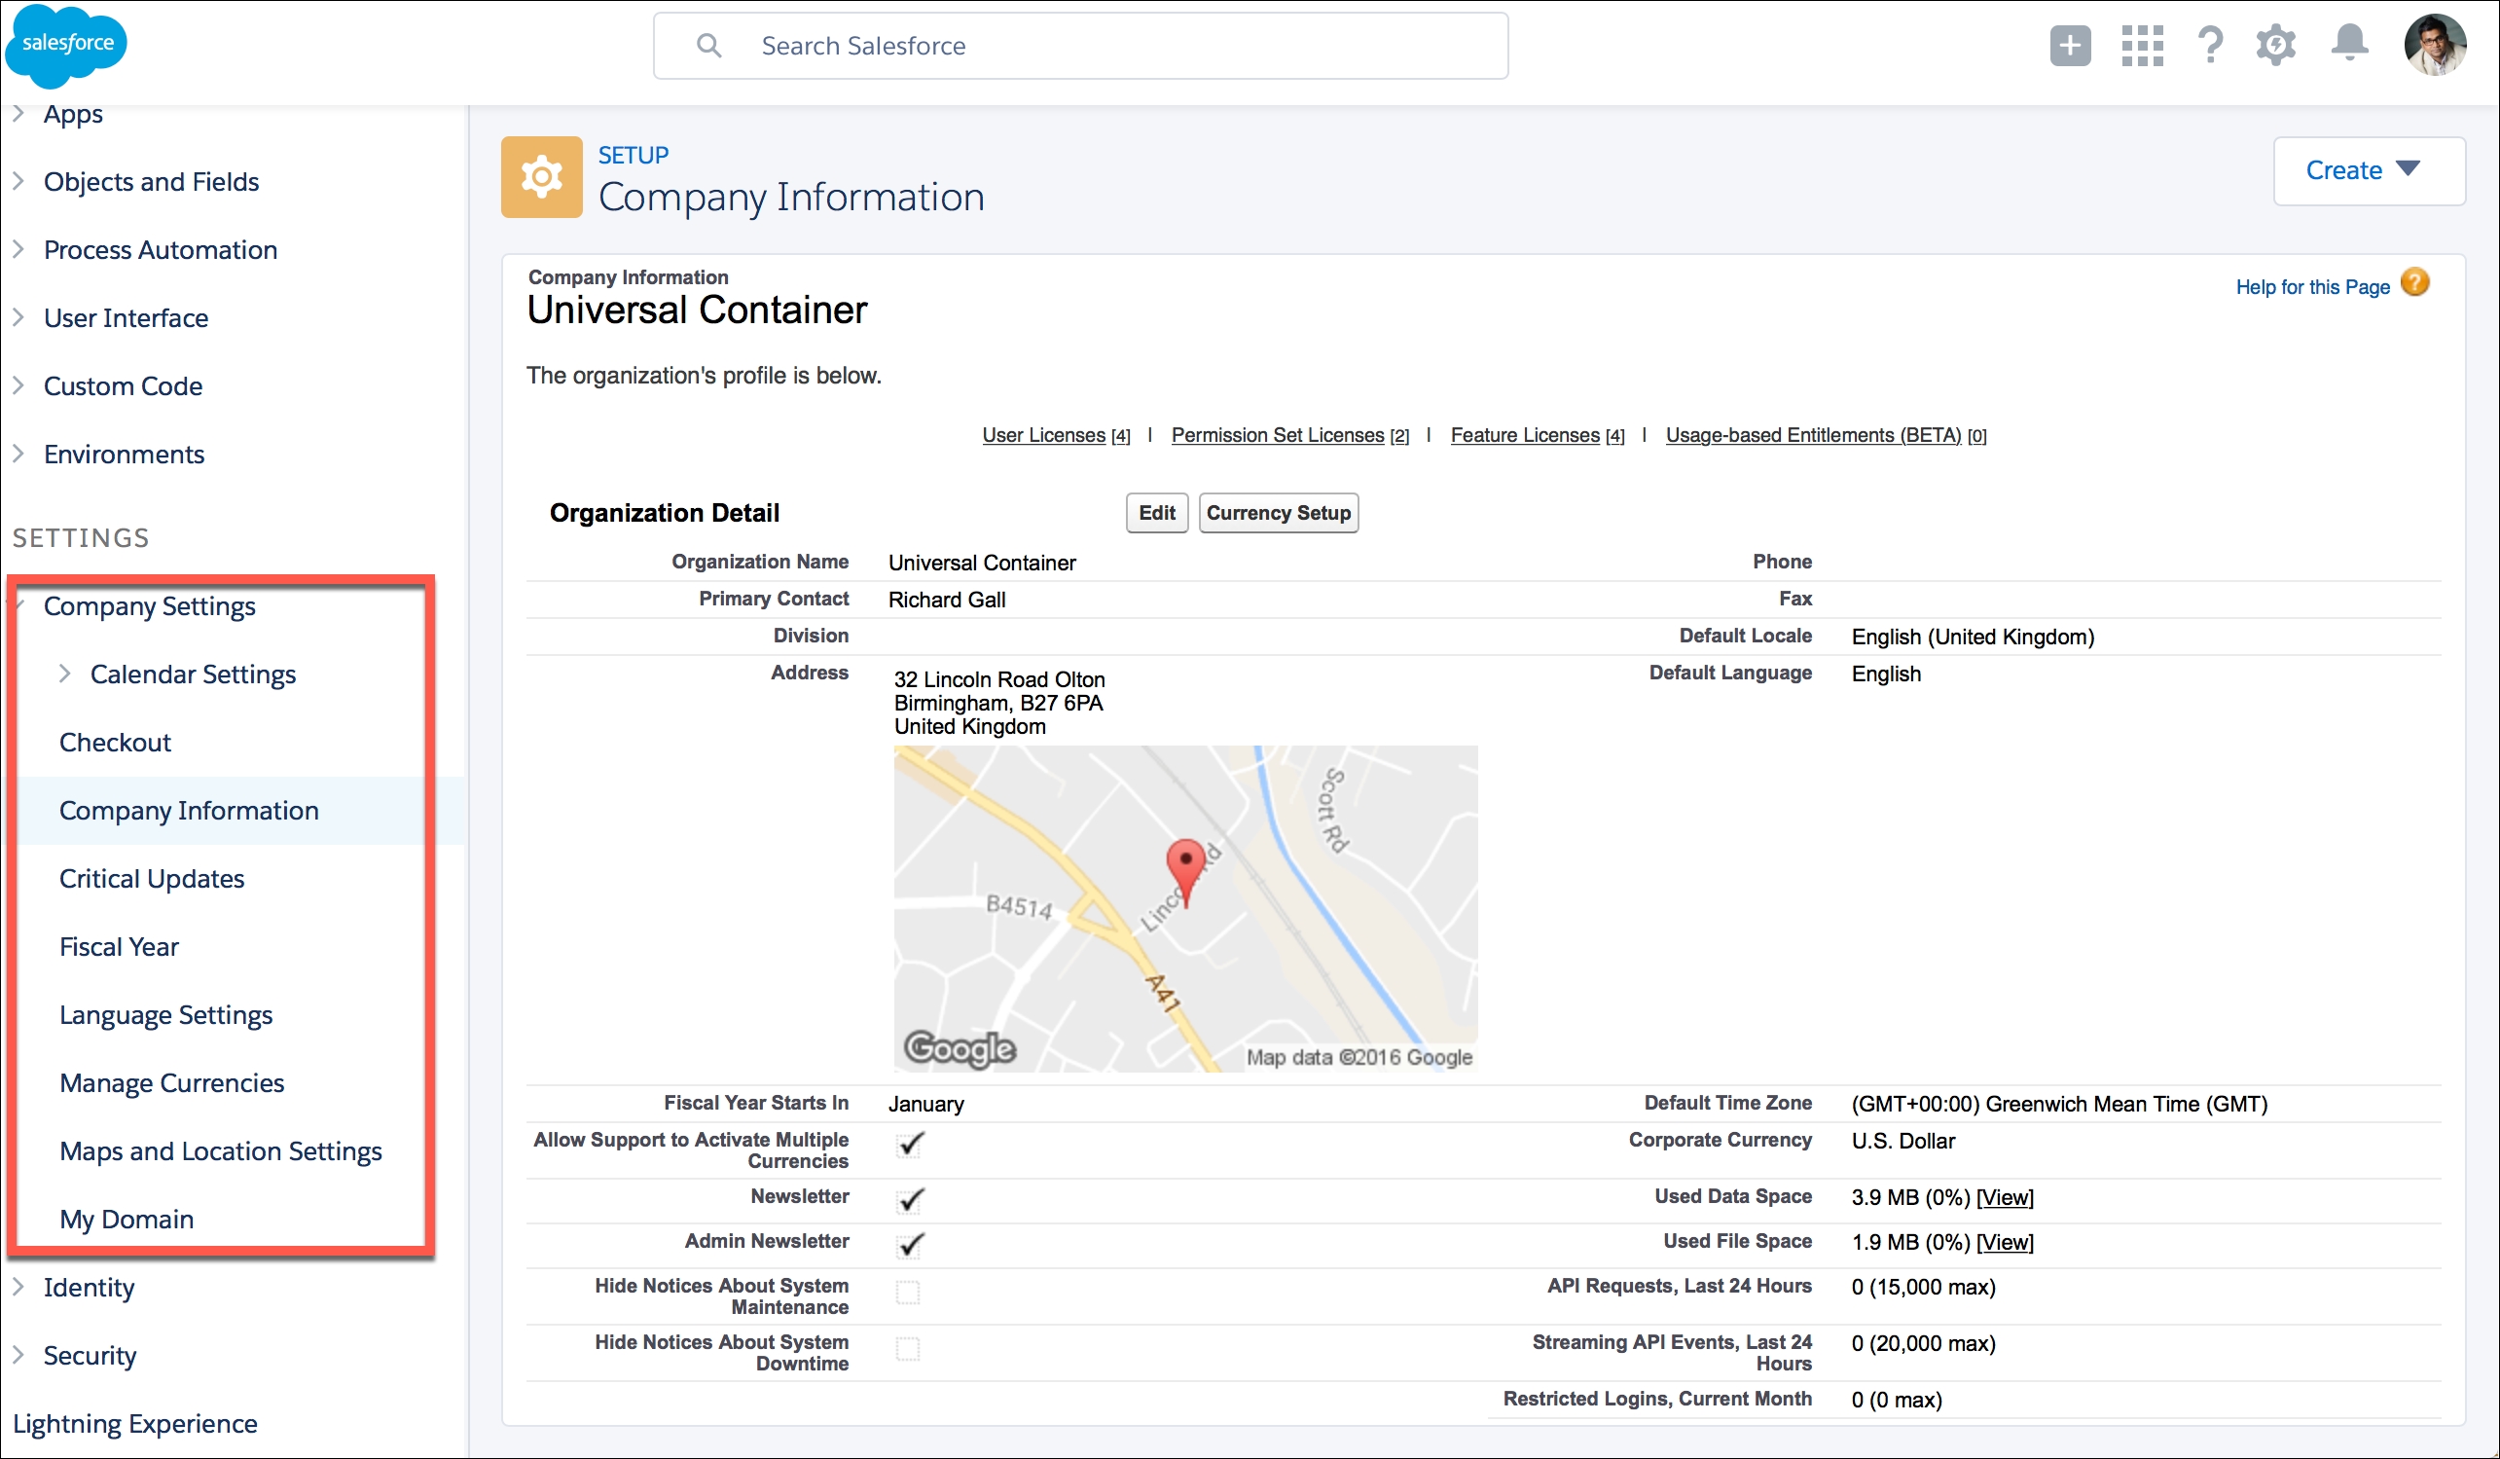Click the orange Setup gear page icon
2500x1459 pixels.
[x=542, y=177]
